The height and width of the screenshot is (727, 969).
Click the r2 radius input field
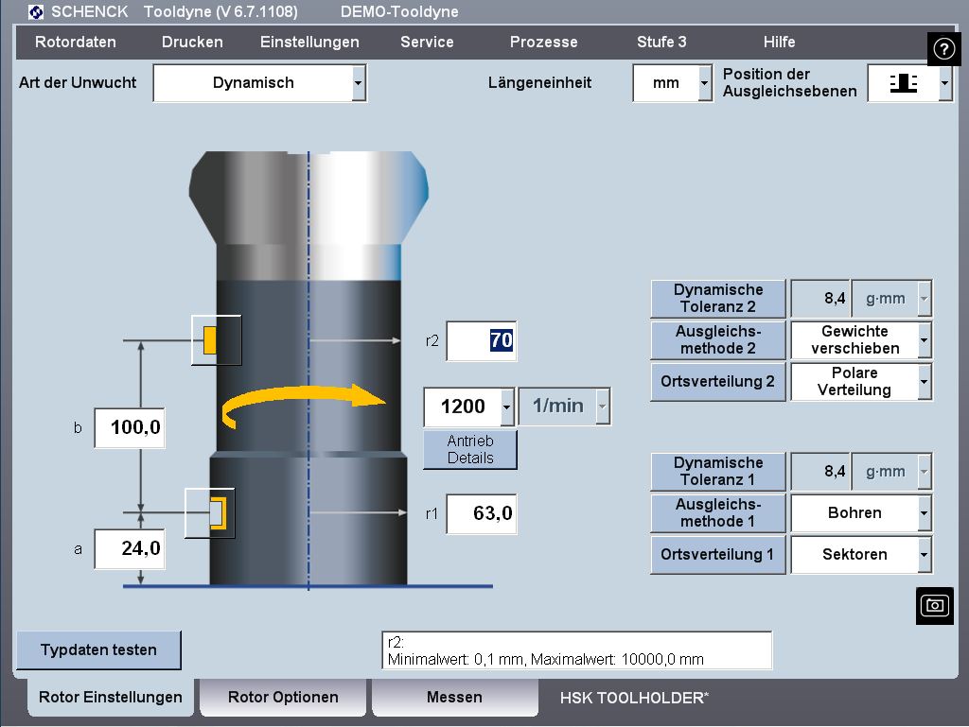tap(482, 340)
